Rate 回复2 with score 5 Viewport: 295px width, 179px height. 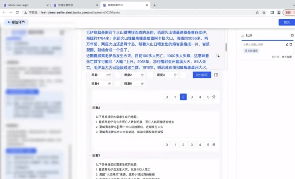tap(208, 145)
